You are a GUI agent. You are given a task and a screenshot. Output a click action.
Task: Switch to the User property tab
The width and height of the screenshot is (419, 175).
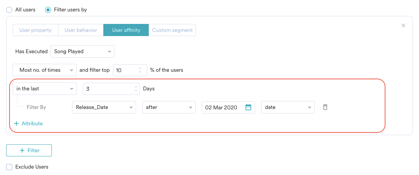coord(35,30)
